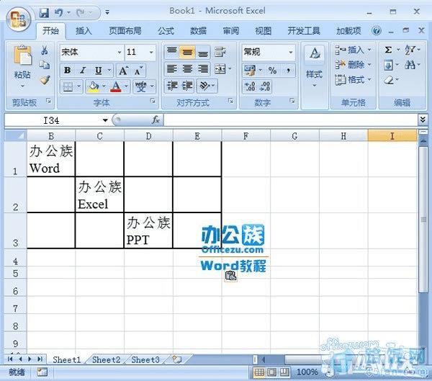Open the font size dropdown

coord(151,52)
